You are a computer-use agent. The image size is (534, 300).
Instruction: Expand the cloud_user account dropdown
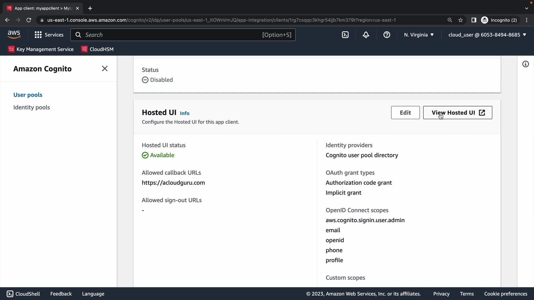pos(487,35)
